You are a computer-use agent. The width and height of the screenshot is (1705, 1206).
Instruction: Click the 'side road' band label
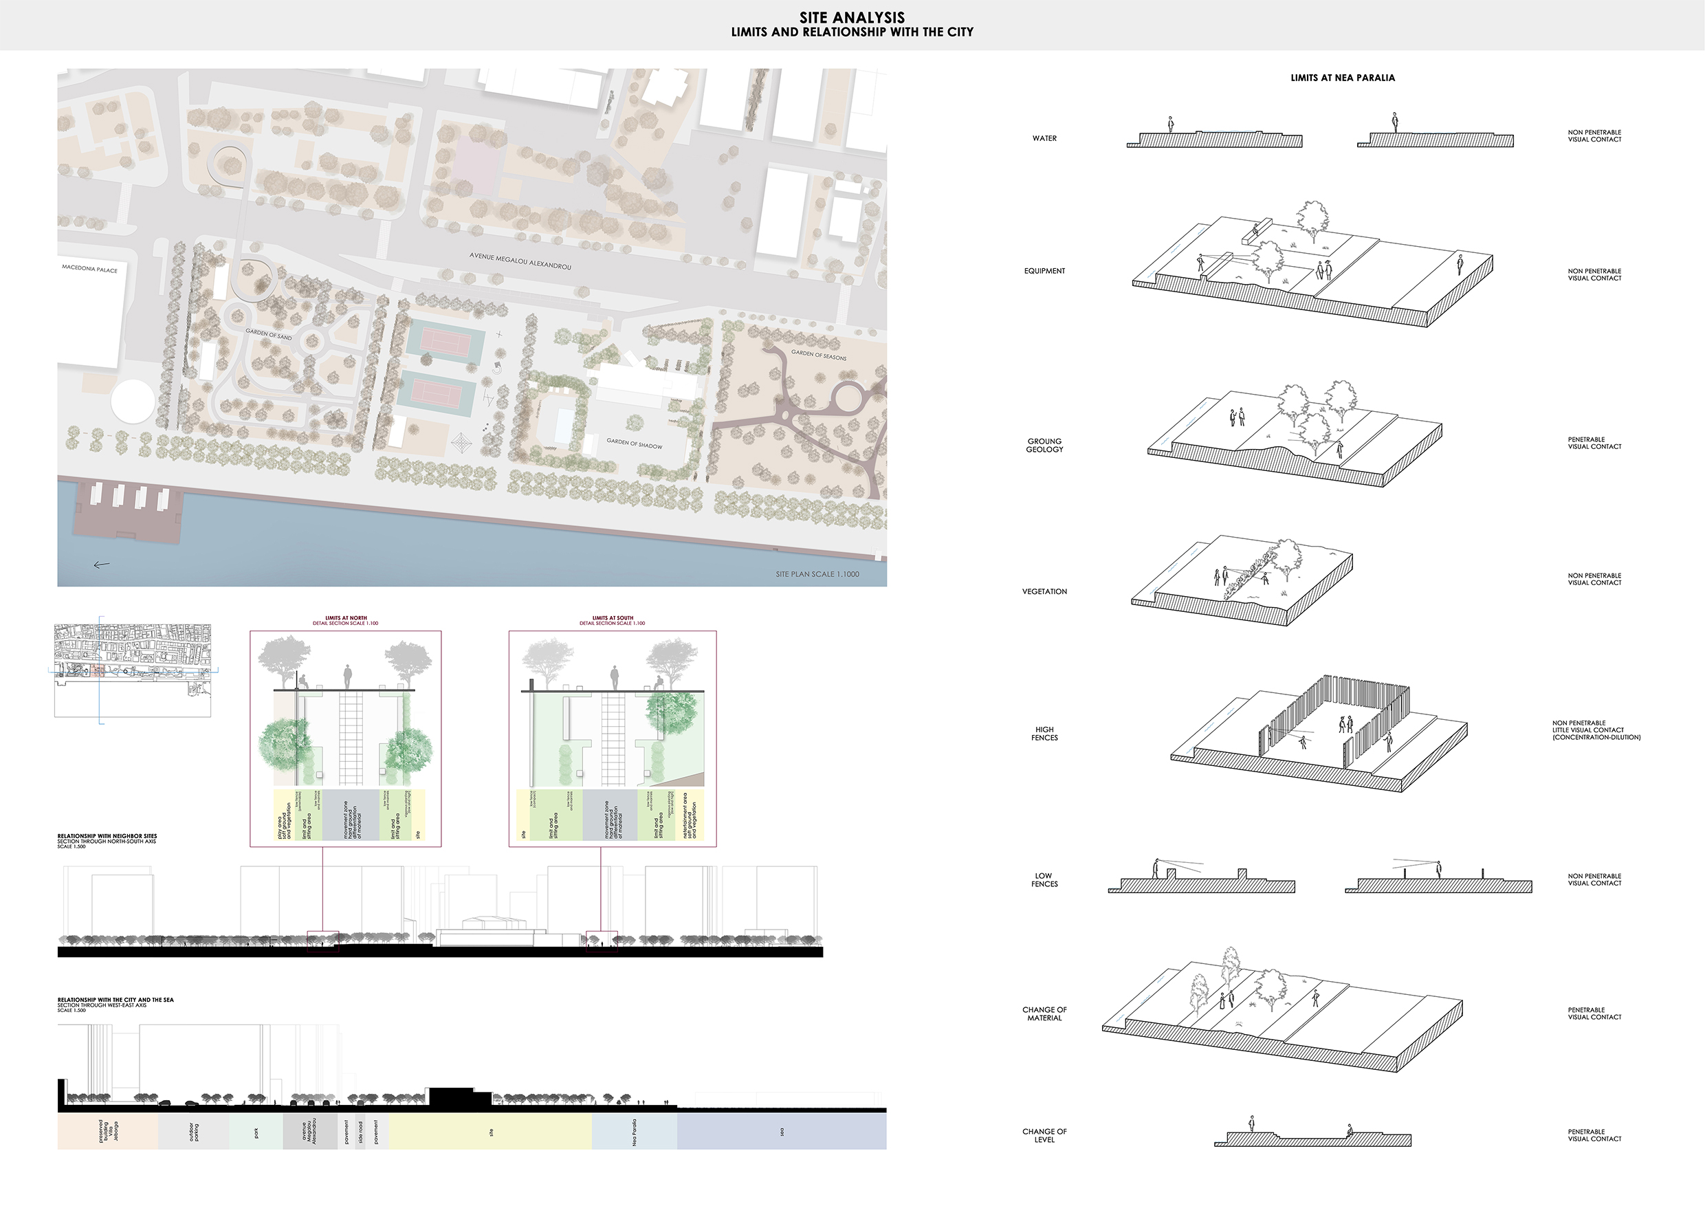[361, 1131]
